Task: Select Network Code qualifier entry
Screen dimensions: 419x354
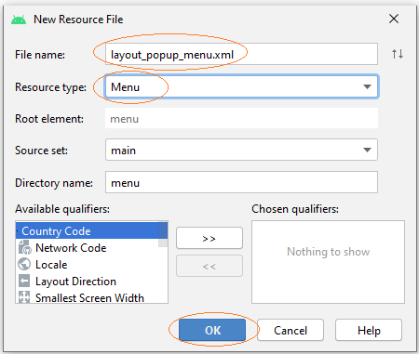Action: [x=71, y=248]
